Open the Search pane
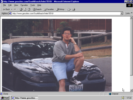The image size is (133, 100). tap(37, 9)
